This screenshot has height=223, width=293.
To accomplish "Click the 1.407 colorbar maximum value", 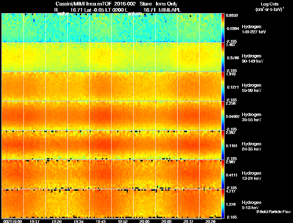I will tap(231, 45).
